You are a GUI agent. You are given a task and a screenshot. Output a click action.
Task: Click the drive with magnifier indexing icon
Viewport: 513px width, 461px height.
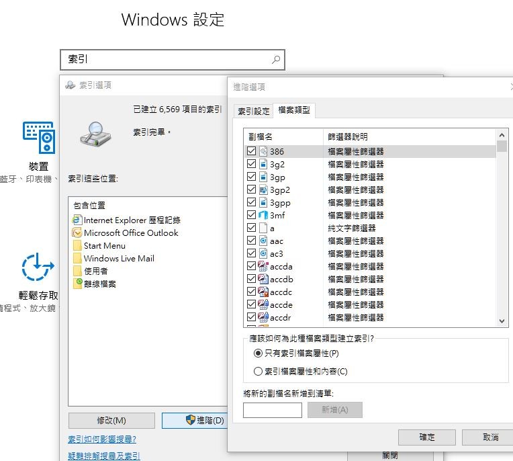[95, 134]
